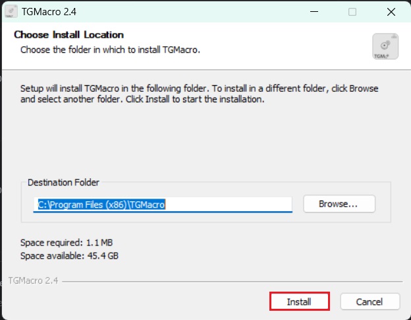The height and width of the screenshot is (320, 411).
Task: Click the disabled maximize button
Action: (352, 12)
